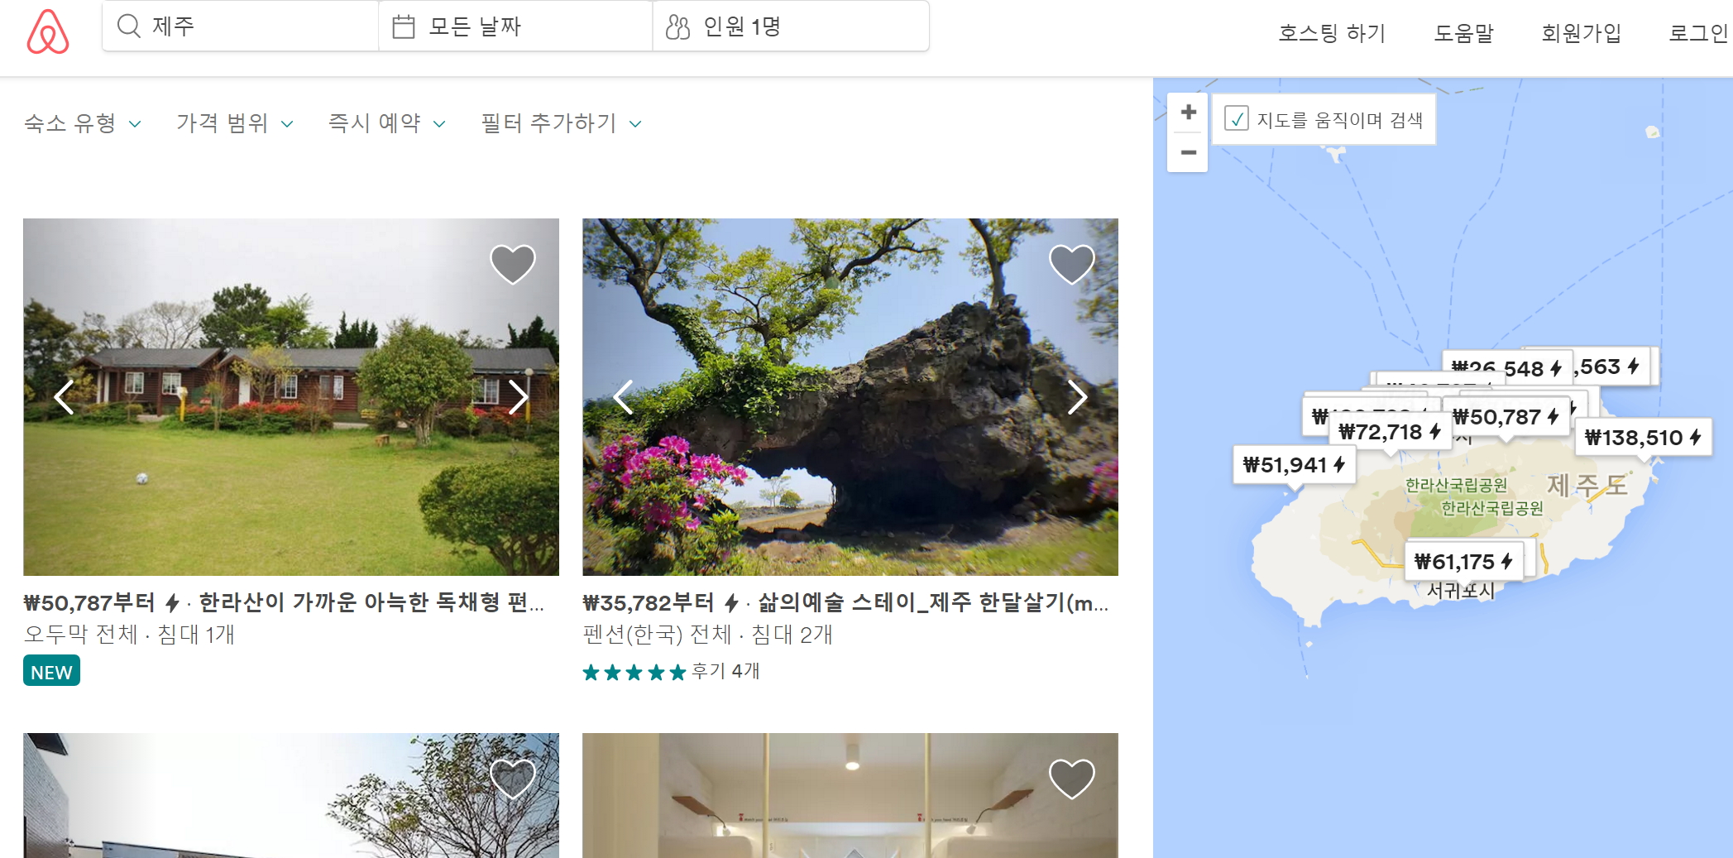
Task: Click the 제주 location search field
Action: tap(241, 26)
